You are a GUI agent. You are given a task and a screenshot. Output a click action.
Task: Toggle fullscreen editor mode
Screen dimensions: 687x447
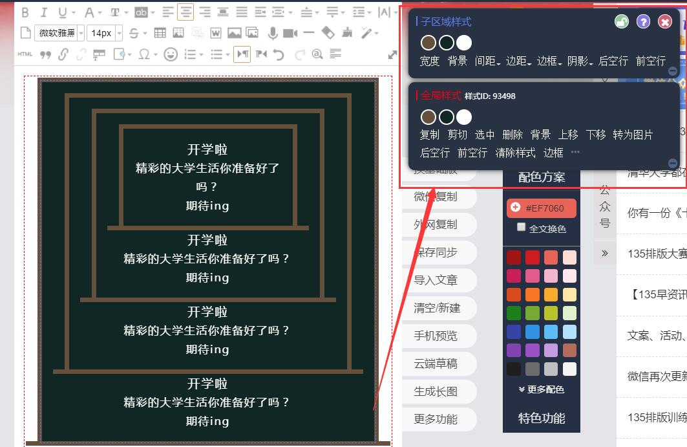pyautogui.click(x=392, y=55)
